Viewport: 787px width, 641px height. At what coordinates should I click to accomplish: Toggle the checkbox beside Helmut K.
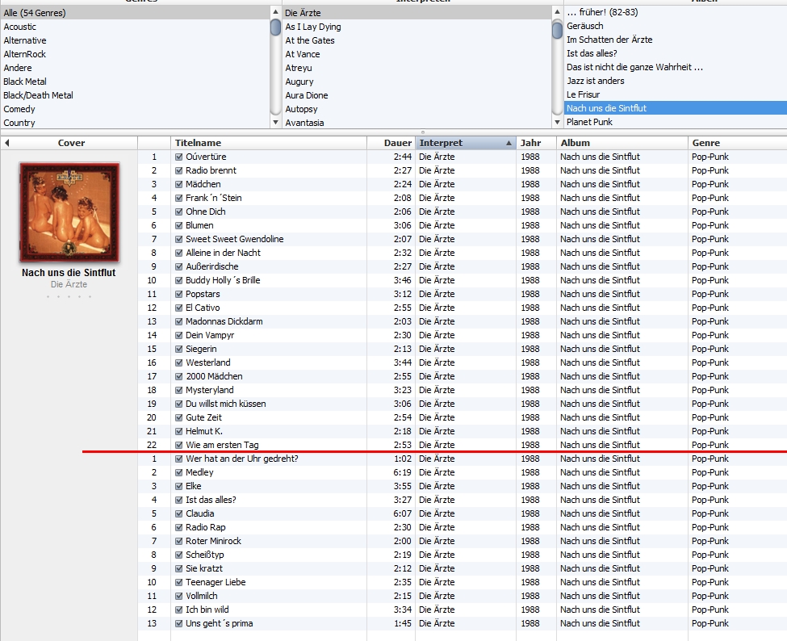(x=178, y=431)
